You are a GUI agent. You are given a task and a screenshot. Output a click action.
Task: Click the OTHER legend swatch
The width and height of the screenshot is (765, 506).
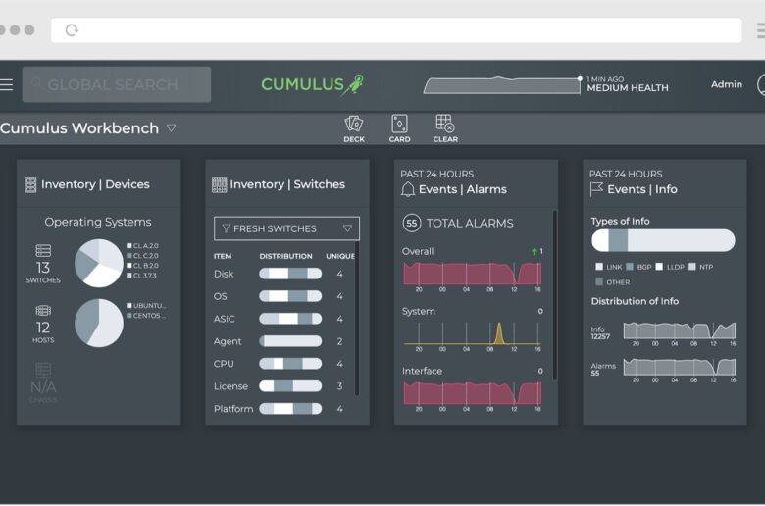pyautogui.click(x=599, y=282)
